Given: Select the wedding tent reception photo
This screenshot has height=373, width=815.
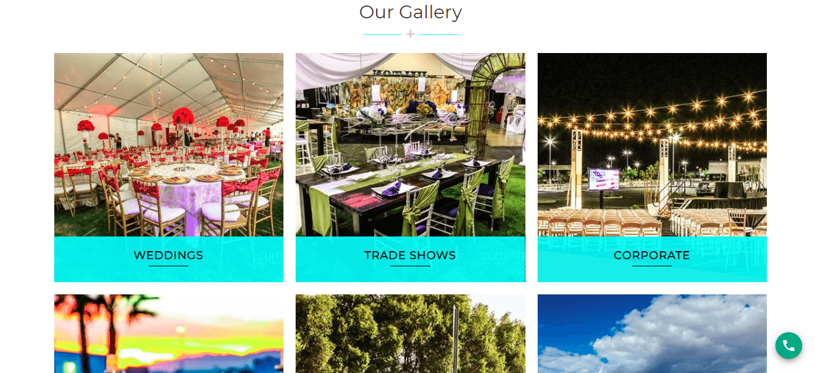Looking at the screenshot, I should pos(169,144).
